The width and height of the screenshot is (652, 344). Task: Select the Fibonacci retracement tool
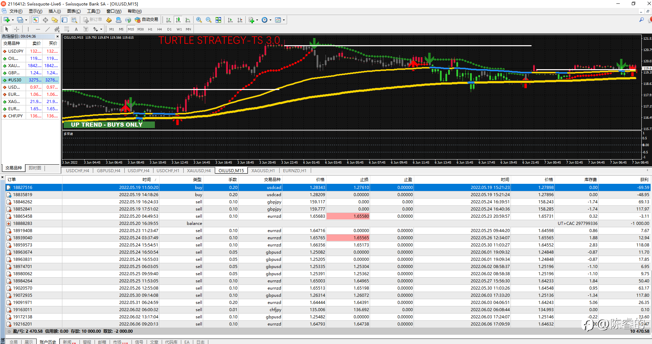click(x=66, y=29)
